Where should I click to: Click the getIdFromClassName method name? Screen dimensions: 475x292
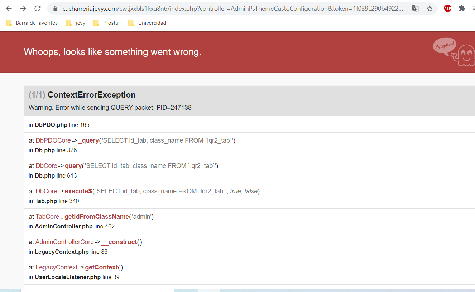coord(97,217)
